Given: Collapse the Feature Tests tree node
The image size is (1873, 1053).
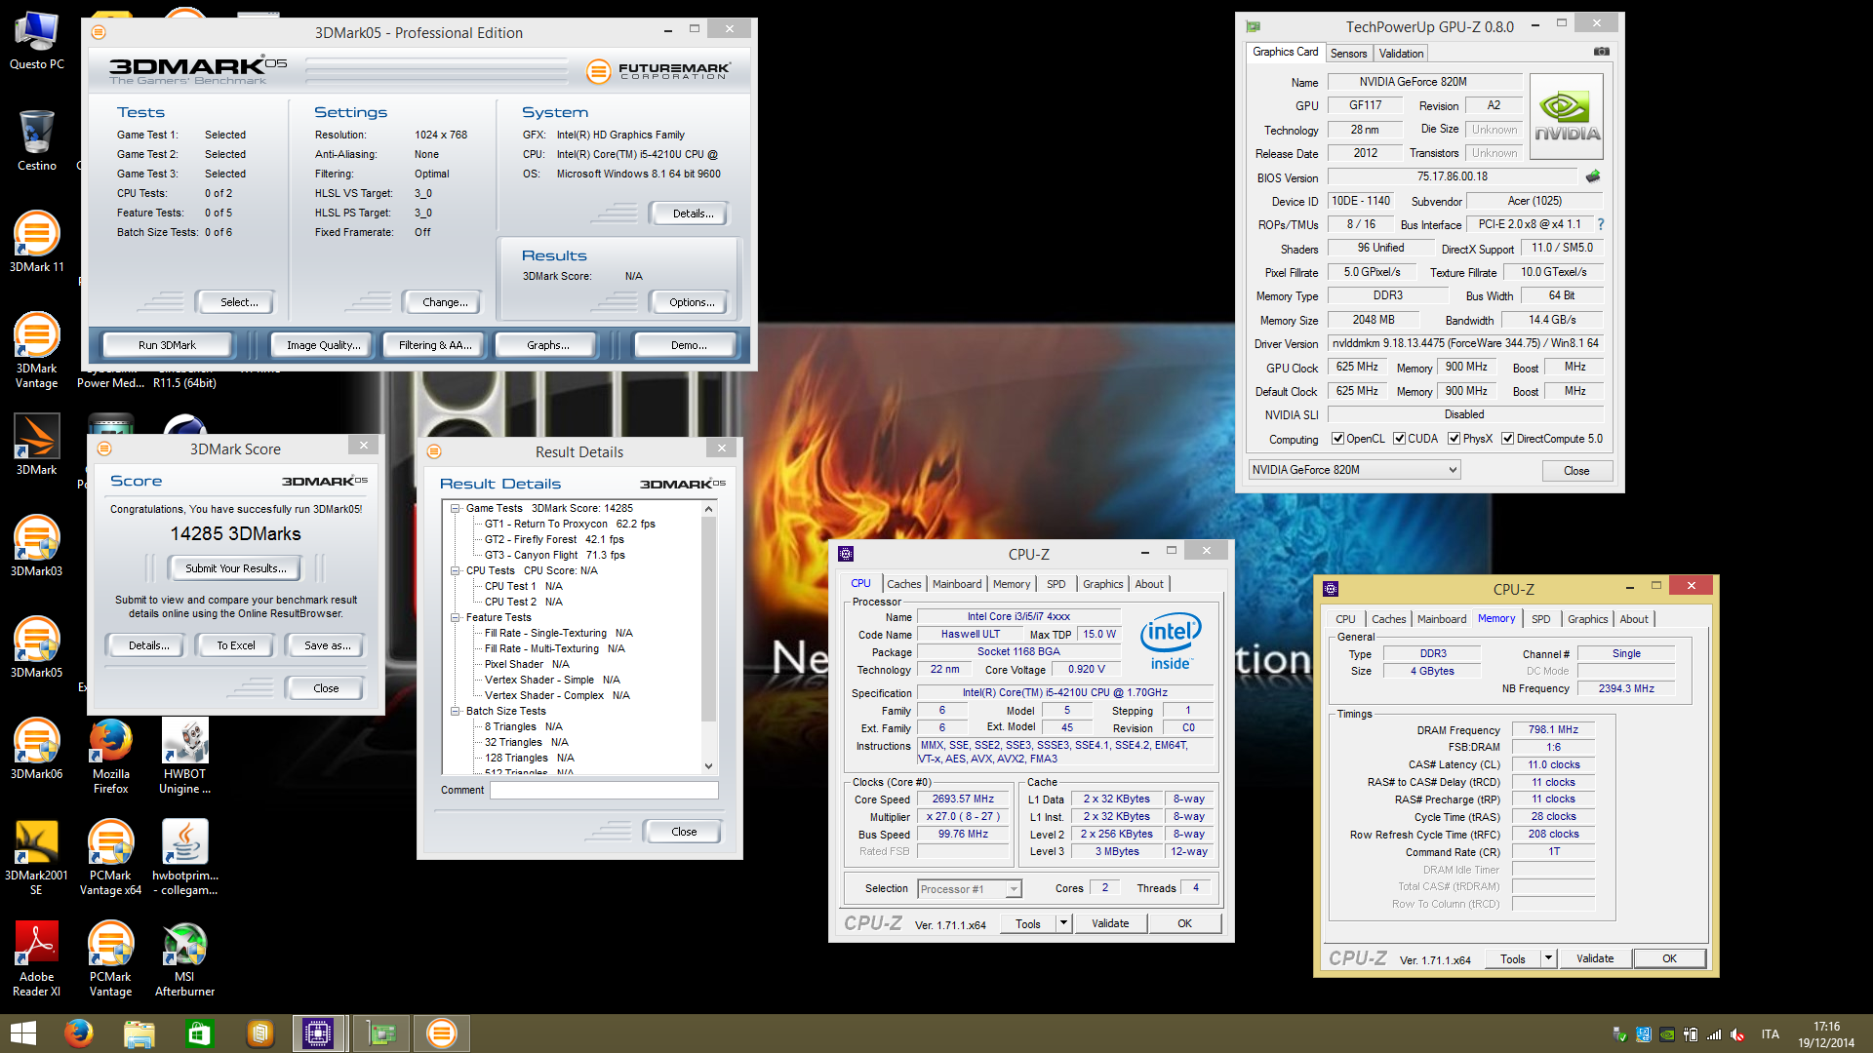Looking at the screenshot, I should [x=455, y=617].
